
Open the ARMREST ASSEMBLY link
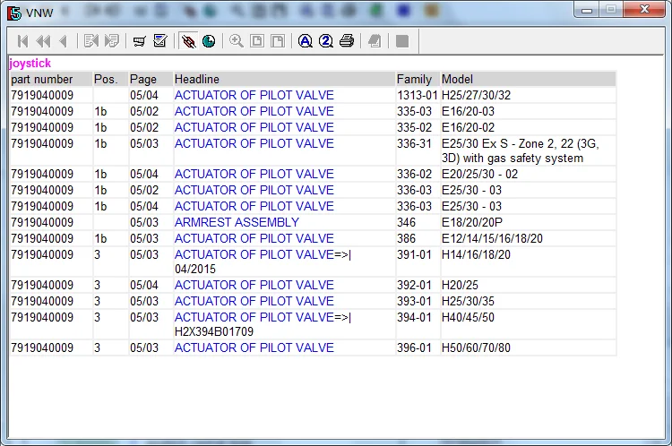point(237,222)
